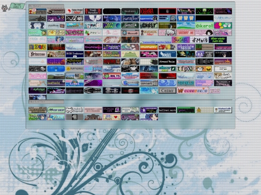The height and width of the screenshot is (195, 261).
Task: Visit the nuko channel cat button
Action: tap(74, 110)
